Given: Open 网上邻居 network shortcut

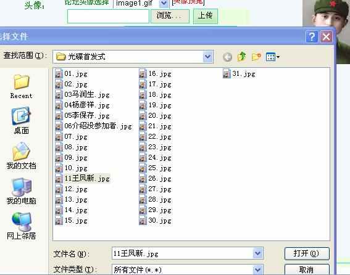Looking at the screenshot, I should click(x=21, y=226).
